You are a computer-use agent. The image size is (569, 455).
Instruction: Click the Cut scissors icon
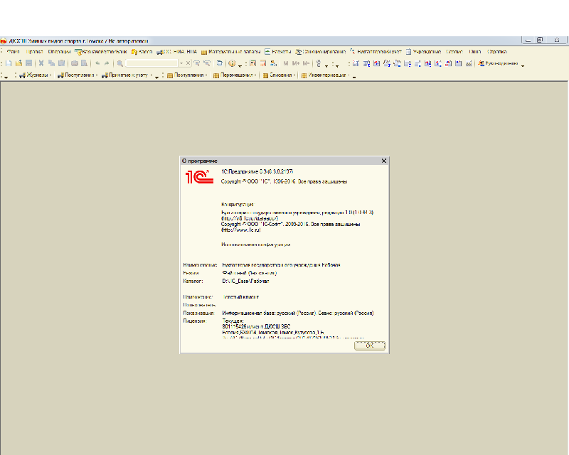point(41,63)
